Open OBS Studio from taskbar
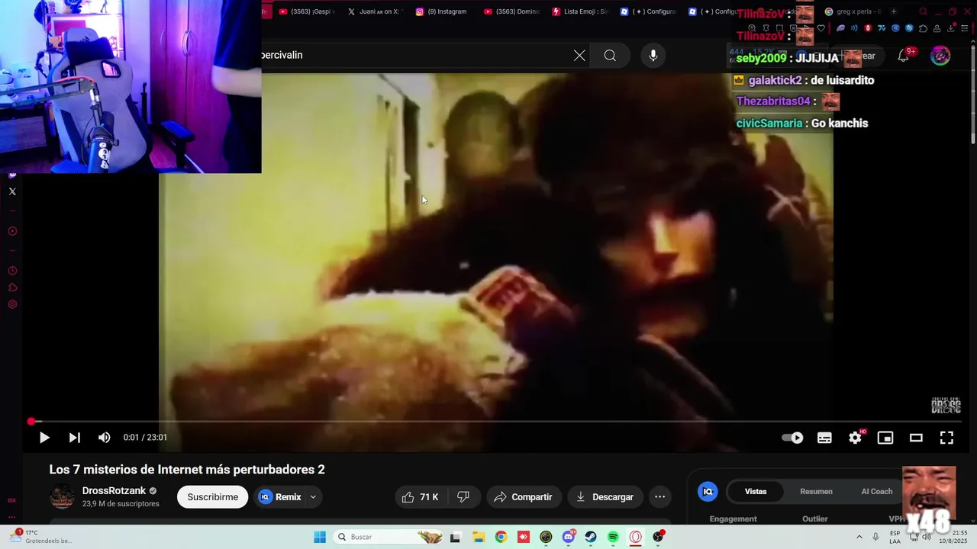 tap(658, 537)
